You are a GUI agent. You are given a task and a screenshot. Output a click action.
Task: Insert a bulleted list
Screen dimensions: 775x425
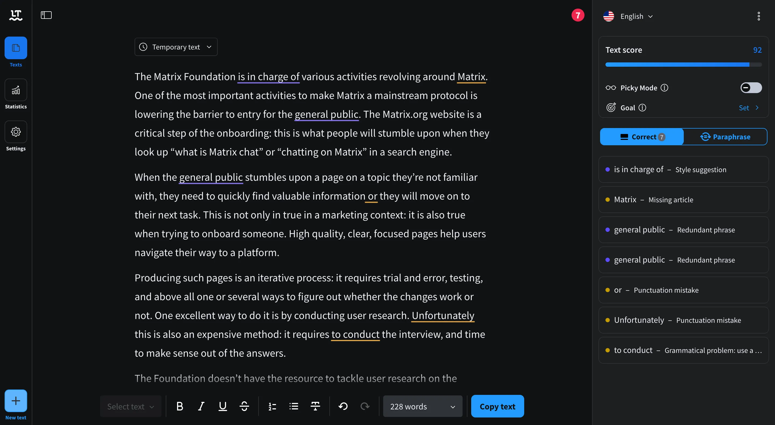click(x=294, y=406)
